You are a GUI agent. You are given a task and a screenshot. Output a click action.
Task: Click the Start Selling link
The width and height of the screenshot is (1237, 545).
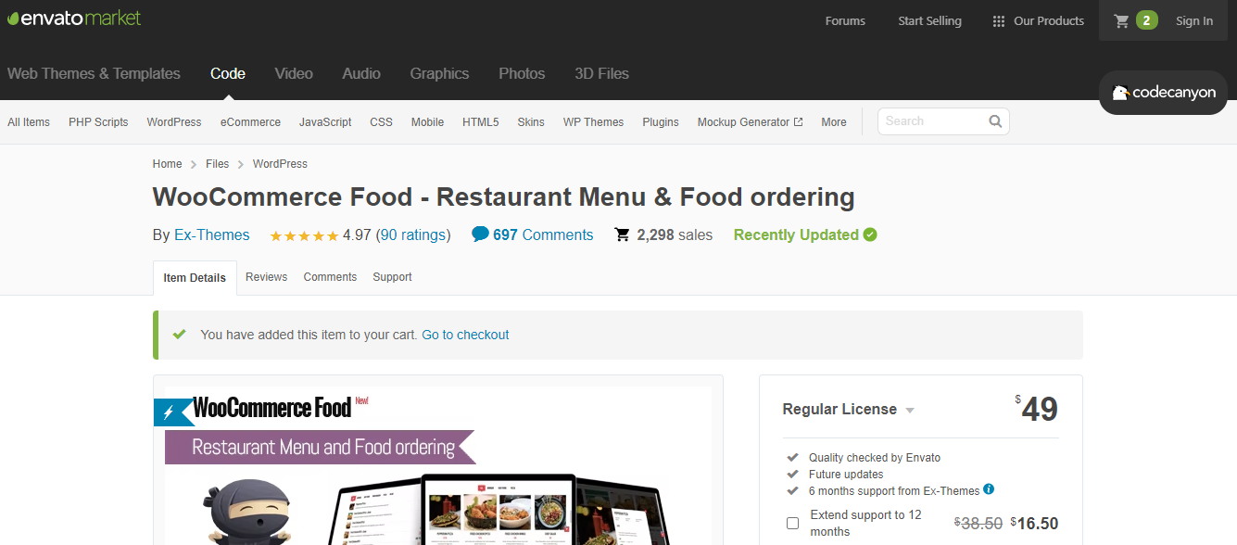point(929,21)
